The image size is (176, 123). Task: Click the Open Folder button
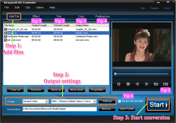(127, 109)
